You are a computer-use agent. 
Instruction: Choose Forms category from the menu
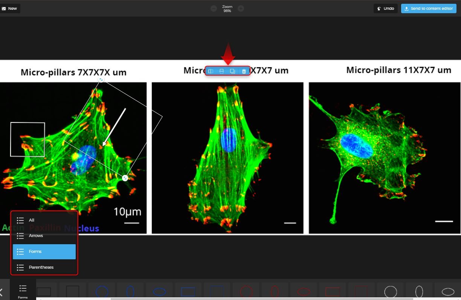point(44,251)
